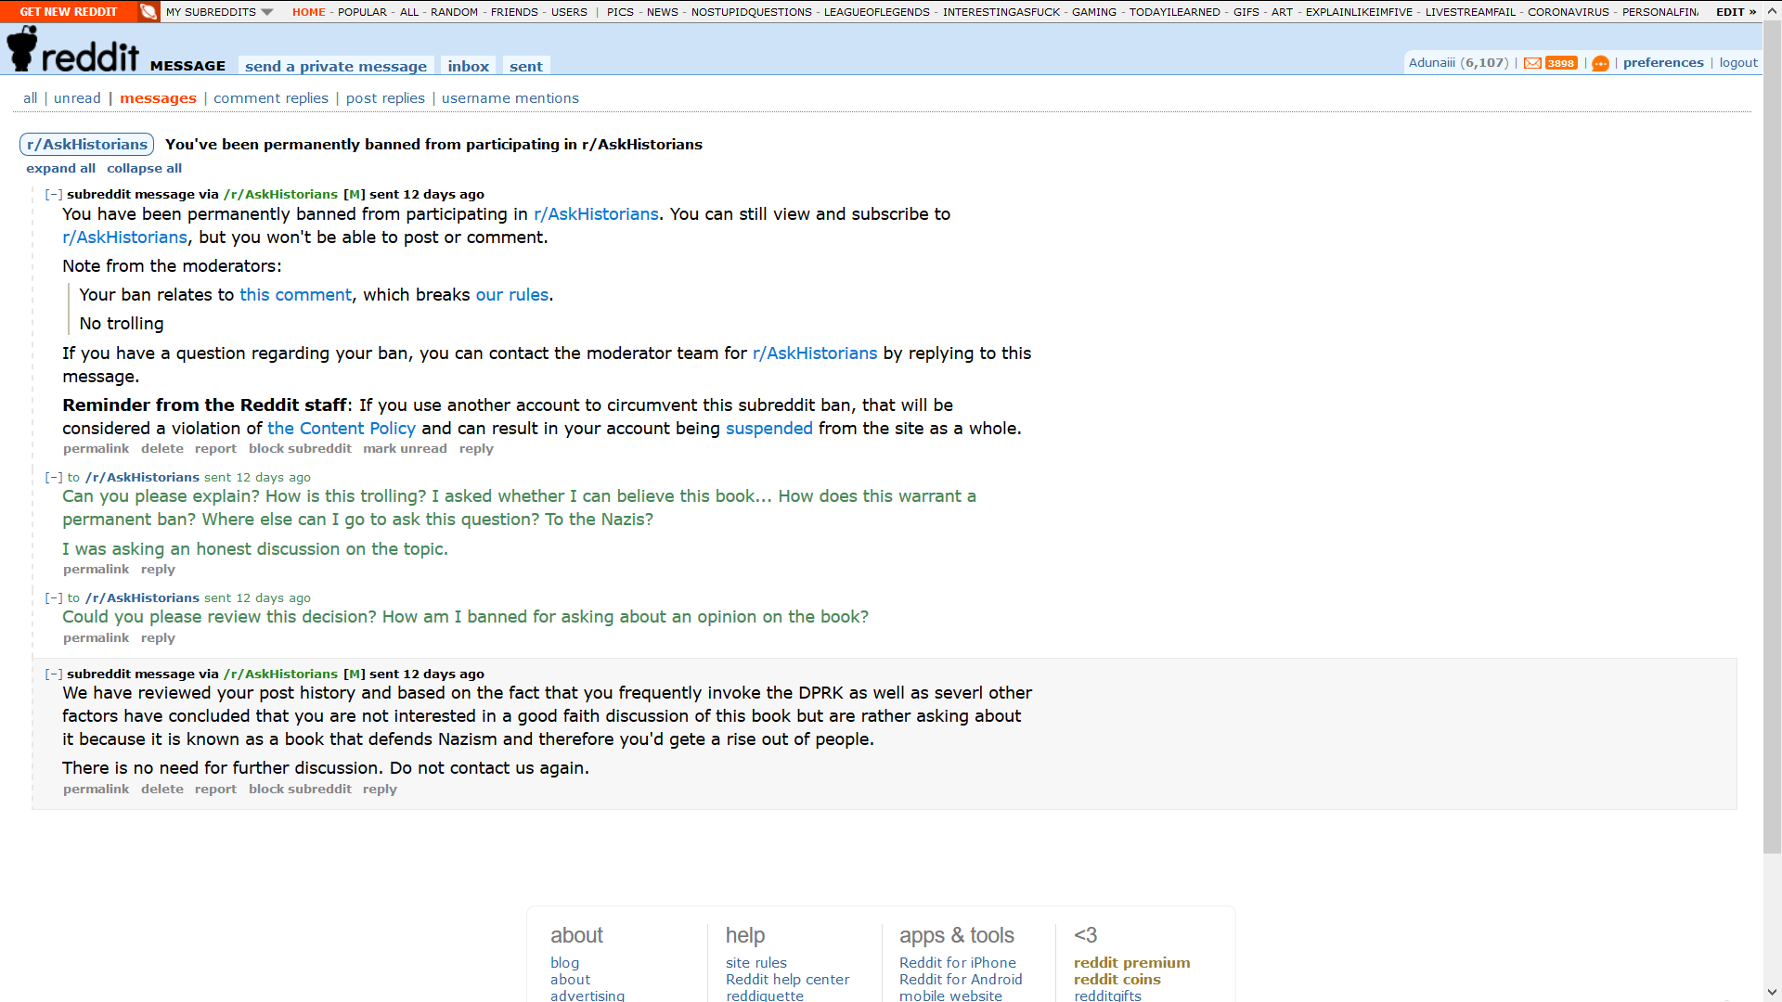The width and height of the screenshot is (1782, 1002).
Task: Open the orangered mail envelope icon
Action: click(x=1532, y=63)
